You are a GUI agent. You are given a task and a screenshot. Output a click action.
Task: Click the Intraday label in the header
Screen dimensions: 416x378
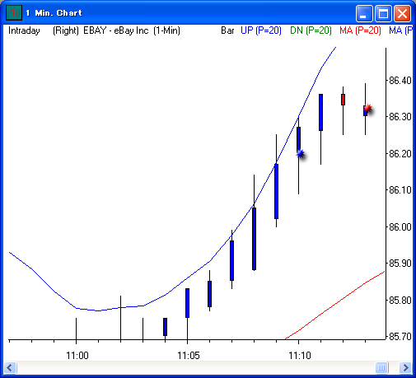[24, 30]
